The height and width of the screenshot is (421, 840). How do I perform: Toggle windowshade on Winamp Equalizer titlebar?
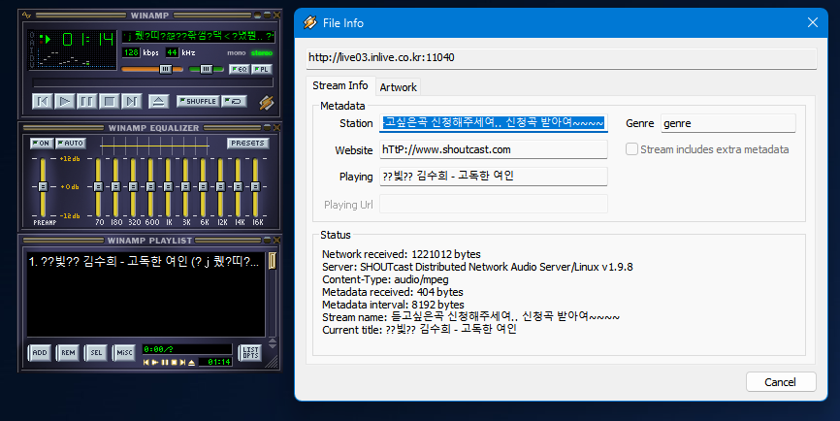coord(268,127)
